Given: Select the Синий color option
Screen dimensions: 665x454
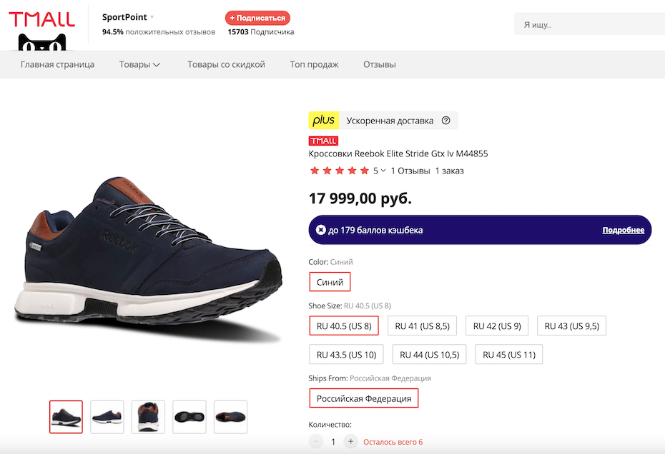Looking at the screenshot, I should [x=330, y=282].
